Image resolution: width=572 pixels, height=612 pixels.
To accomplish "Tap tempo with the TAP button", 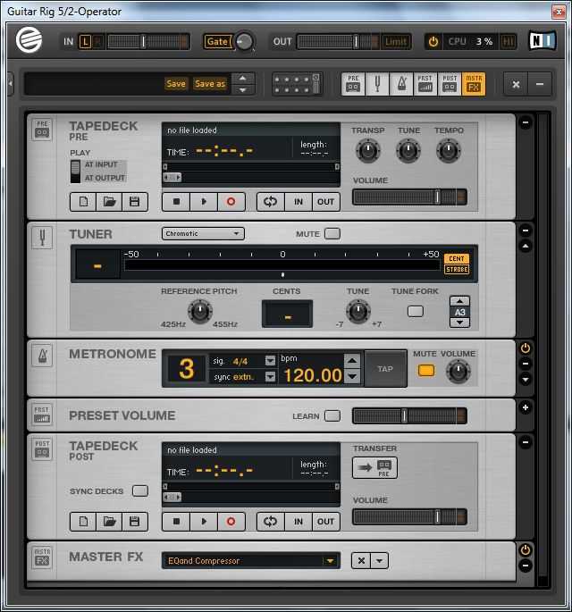I will (385, 369).
